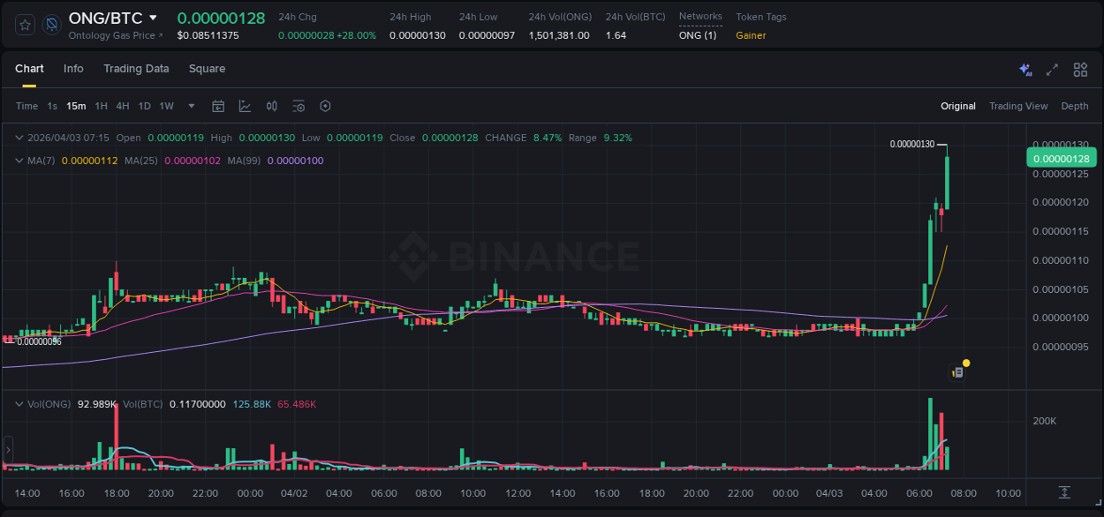Collapse the Vol indicator panel chevron

click(x=18, y=403)
